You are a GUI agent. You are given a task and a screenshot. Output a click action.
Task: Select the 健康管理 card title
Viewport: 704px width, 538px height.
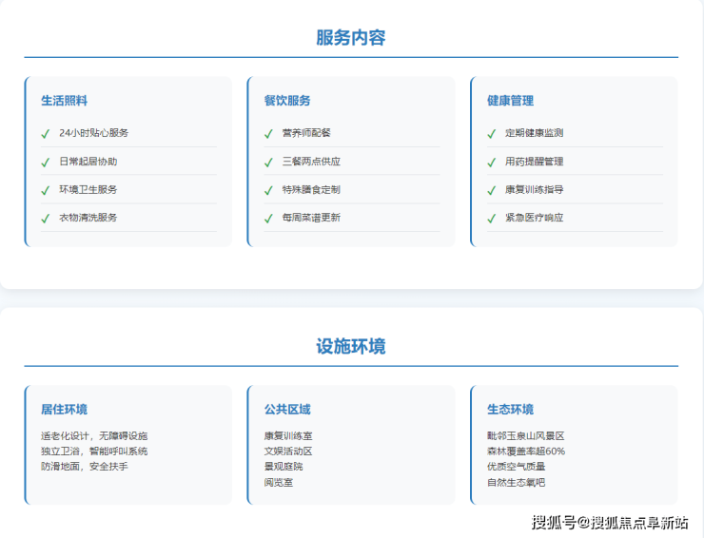510,101
